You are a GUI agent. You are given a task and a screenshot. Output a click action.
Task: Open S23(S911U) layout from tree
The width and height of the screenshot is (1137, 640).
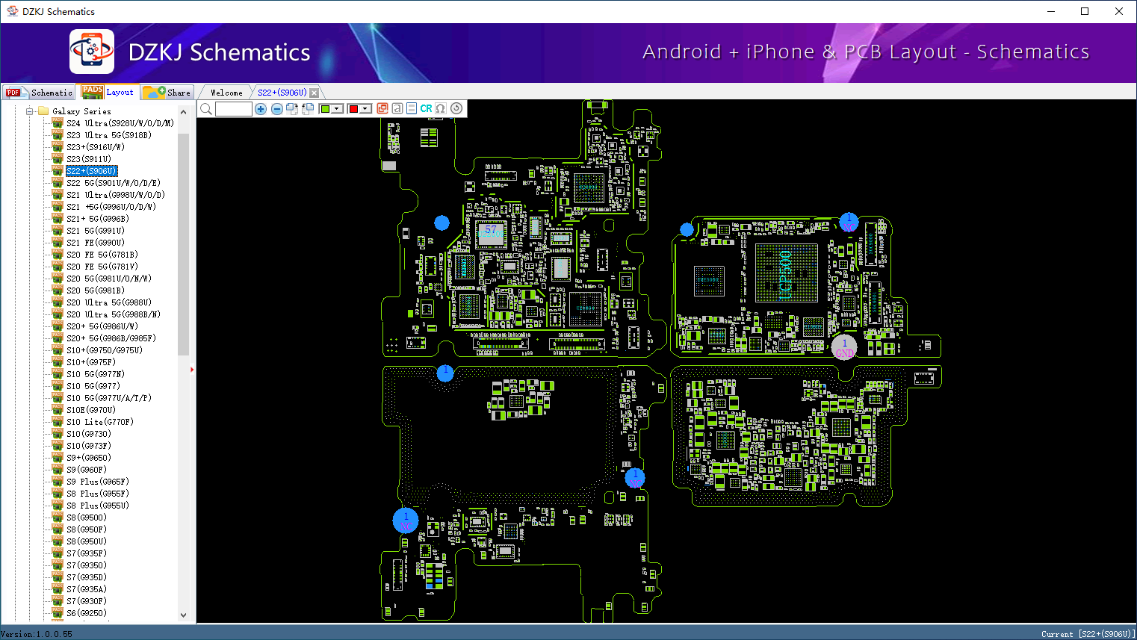tap(89, 159)
